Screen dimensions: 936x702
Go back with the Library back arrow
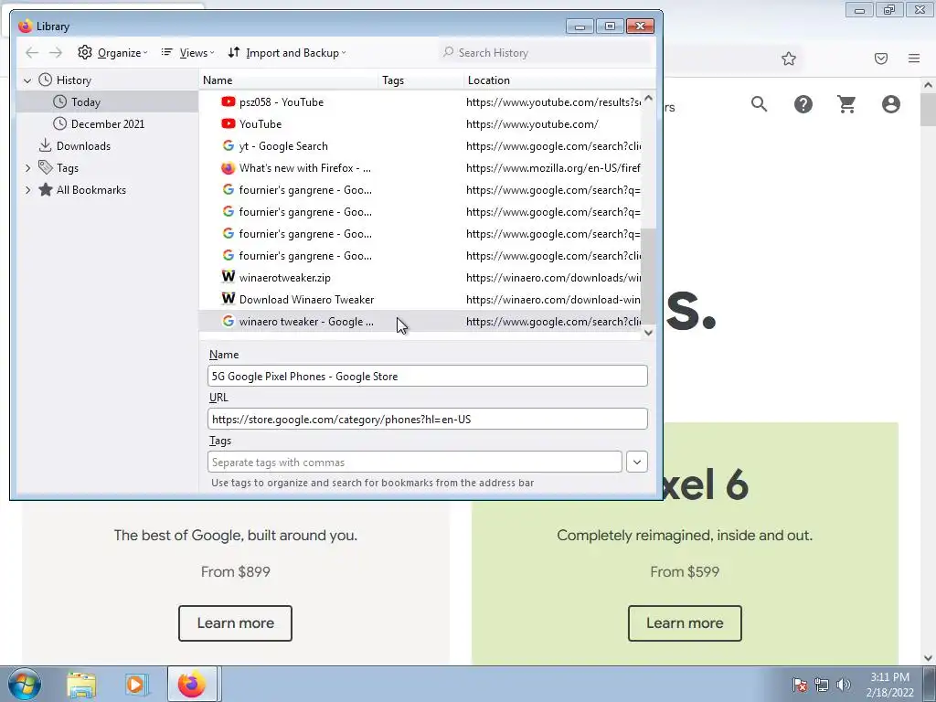(x=32, y=52)
